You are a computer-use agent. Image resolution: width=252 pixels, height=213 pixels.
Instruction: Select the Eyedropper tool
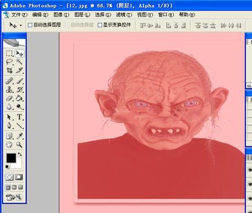pos(19,136)
